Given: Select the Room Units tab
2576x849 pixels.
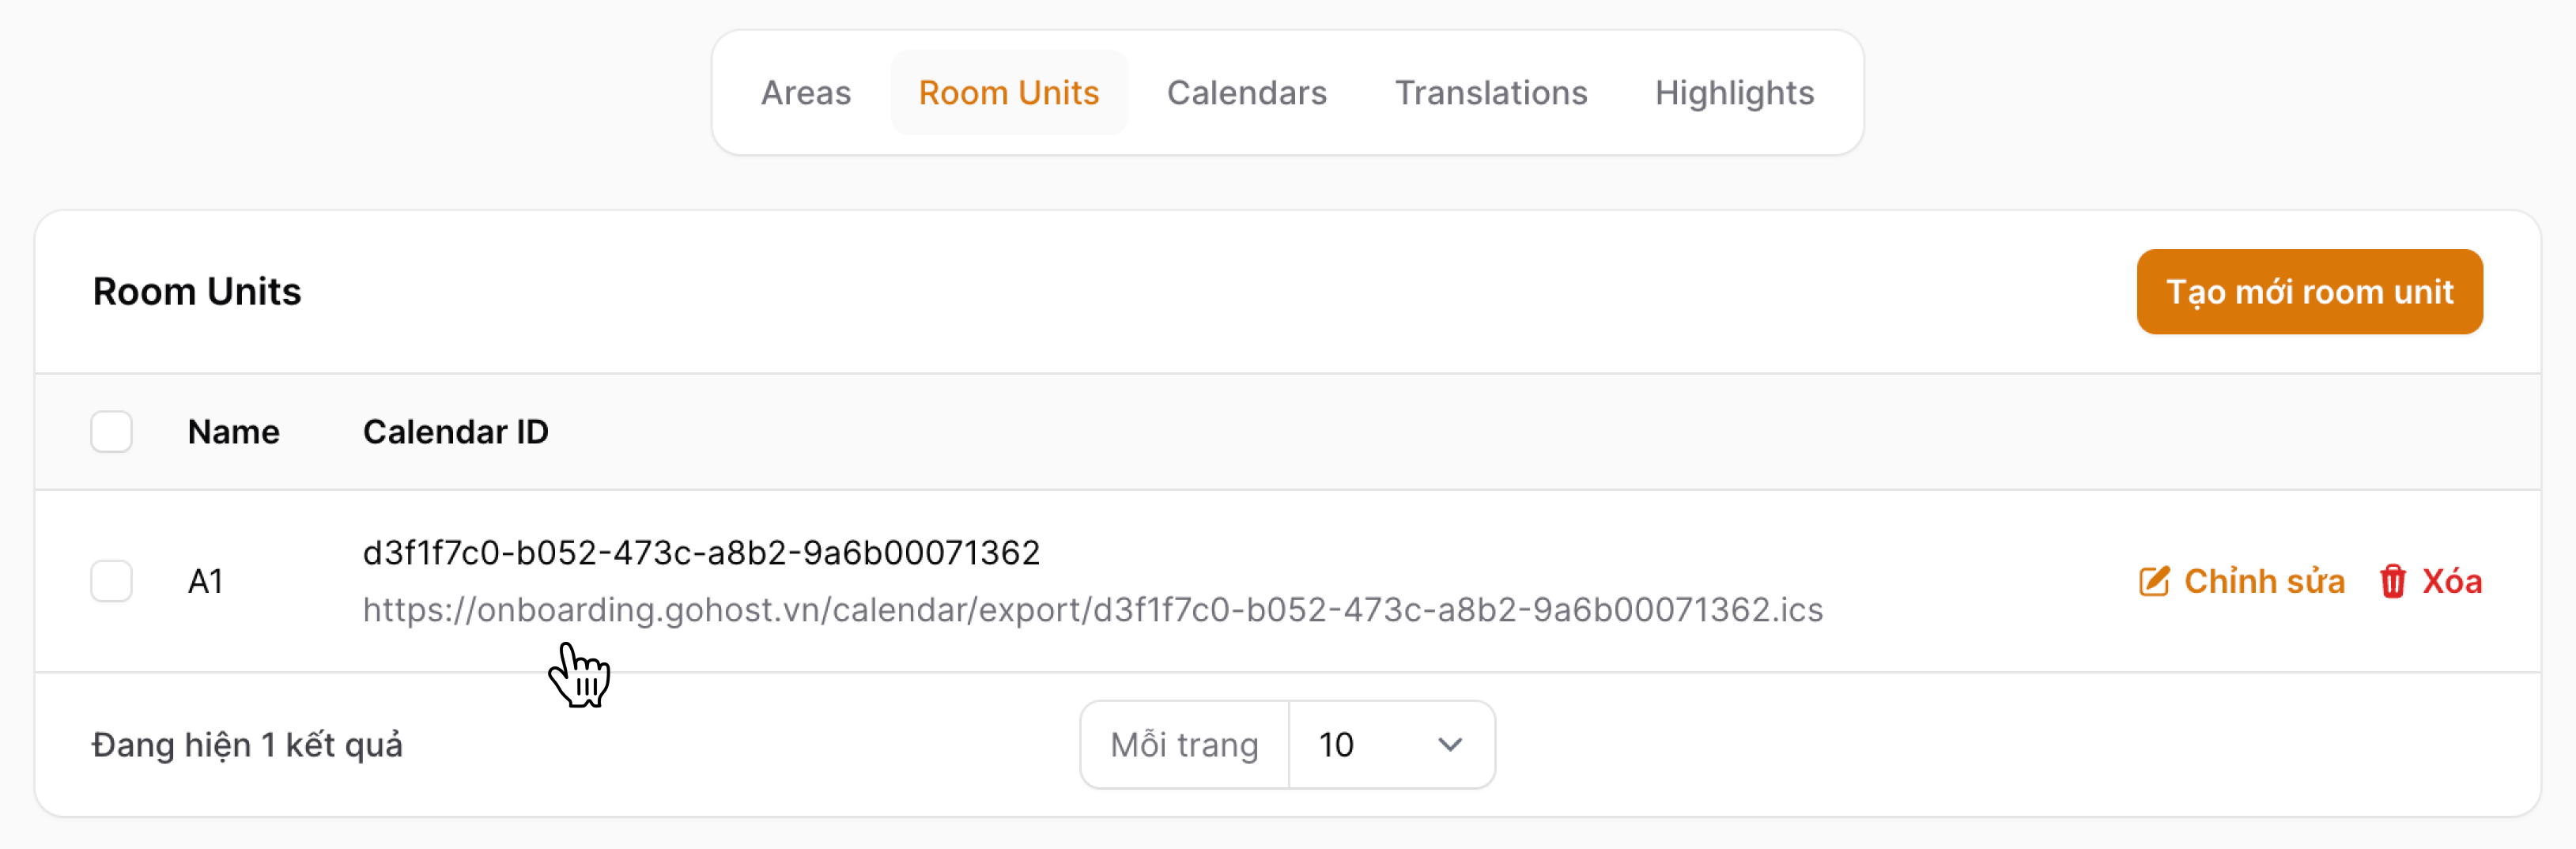Looking at the screenshot, I should (x=1008, y=93).
